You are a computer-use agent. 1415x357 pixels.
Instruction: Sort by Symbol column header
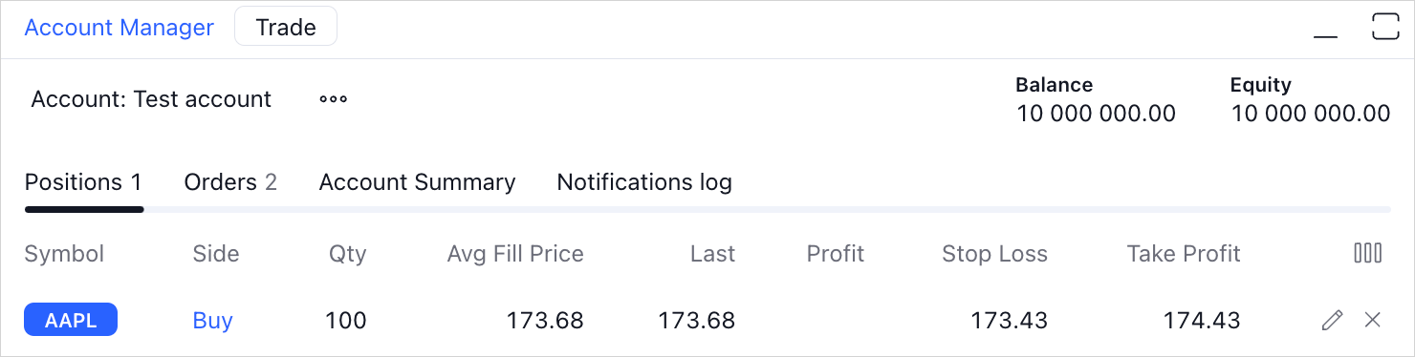pyautogui.click(x=64, y=254)
